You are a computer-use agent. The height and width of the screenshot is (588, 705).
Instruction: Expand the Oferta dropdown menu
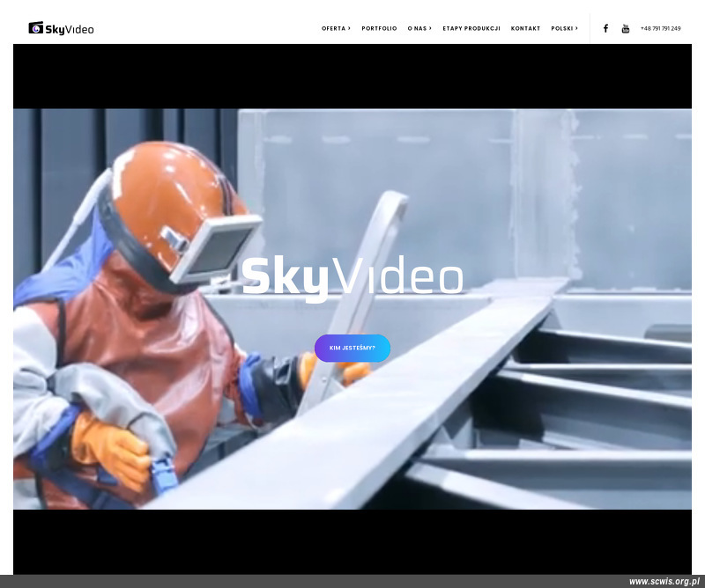[336, 28]
